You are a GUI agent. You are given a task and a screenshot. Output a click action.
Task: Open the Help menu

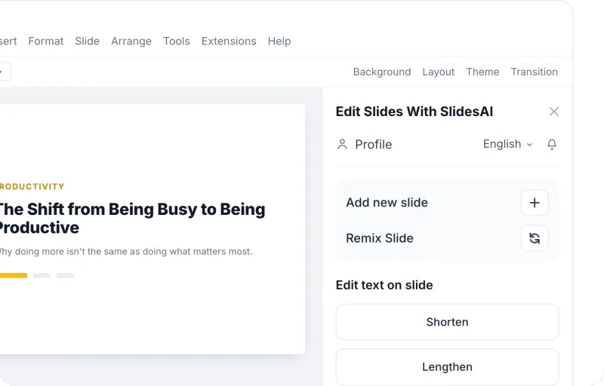[279, 41]
